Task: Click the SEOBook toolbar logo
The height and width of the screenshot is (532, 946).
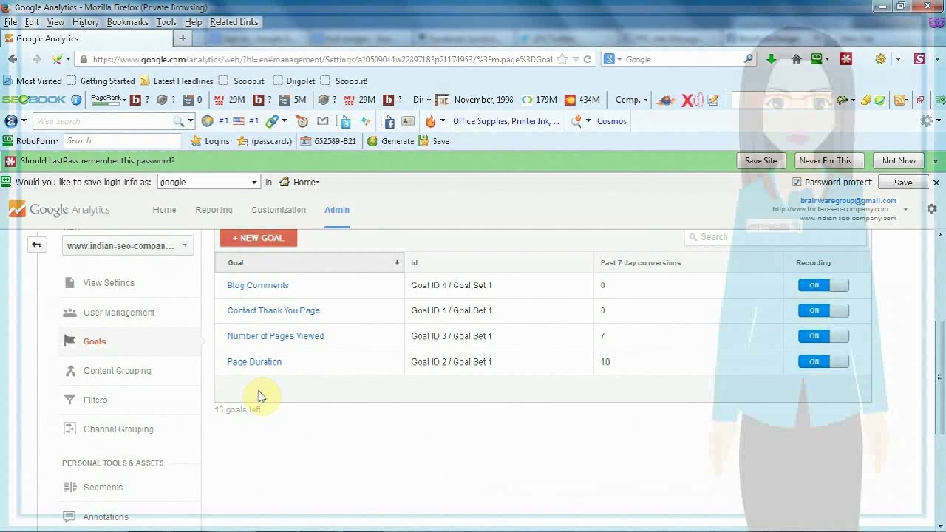Action: coord(34,100)
